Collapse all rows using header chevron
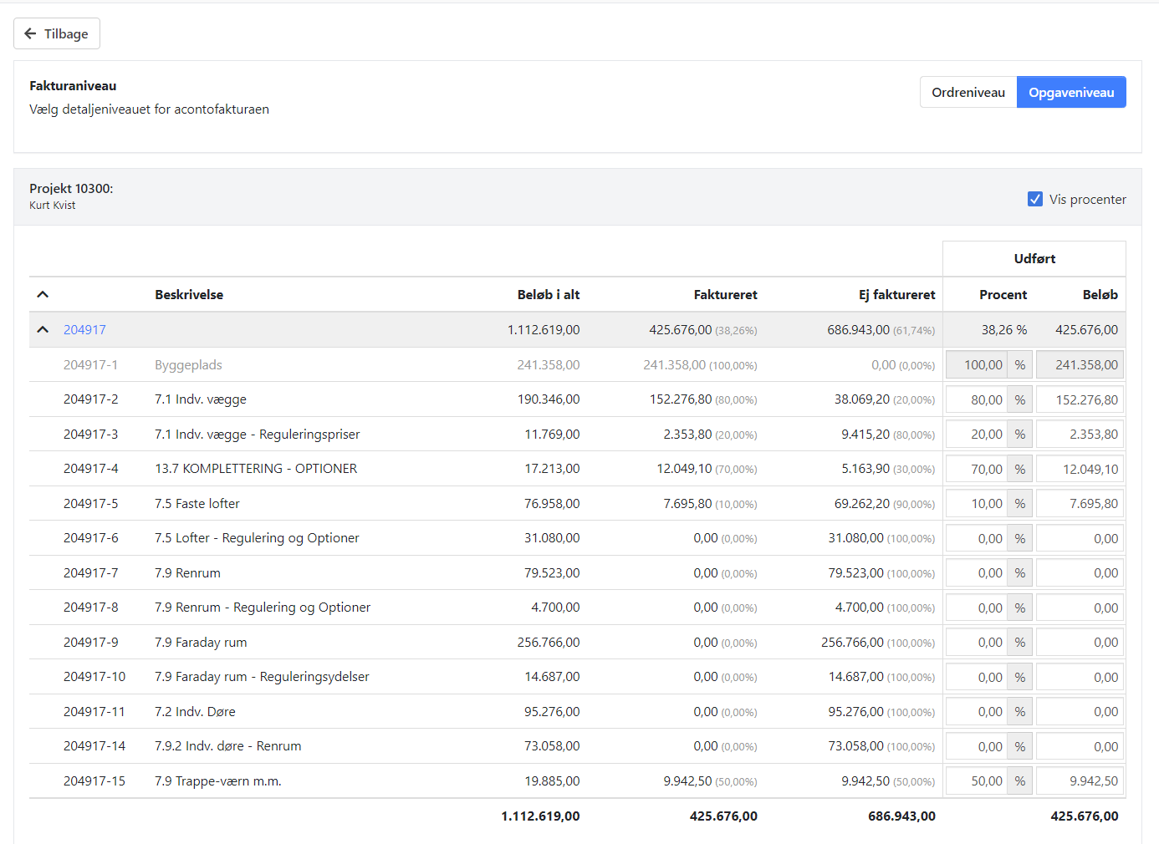 coord(43,295)
